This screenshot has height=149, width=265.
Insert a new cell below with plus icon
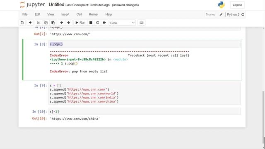30,23
